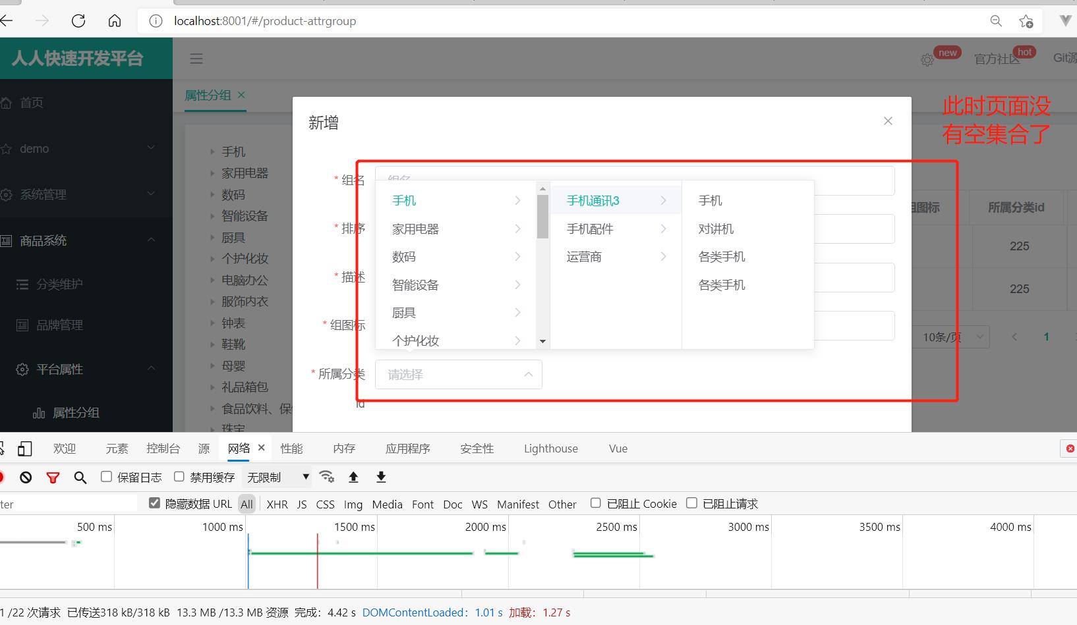Filter network by CSS type
1077x625 pixels.
325,504
